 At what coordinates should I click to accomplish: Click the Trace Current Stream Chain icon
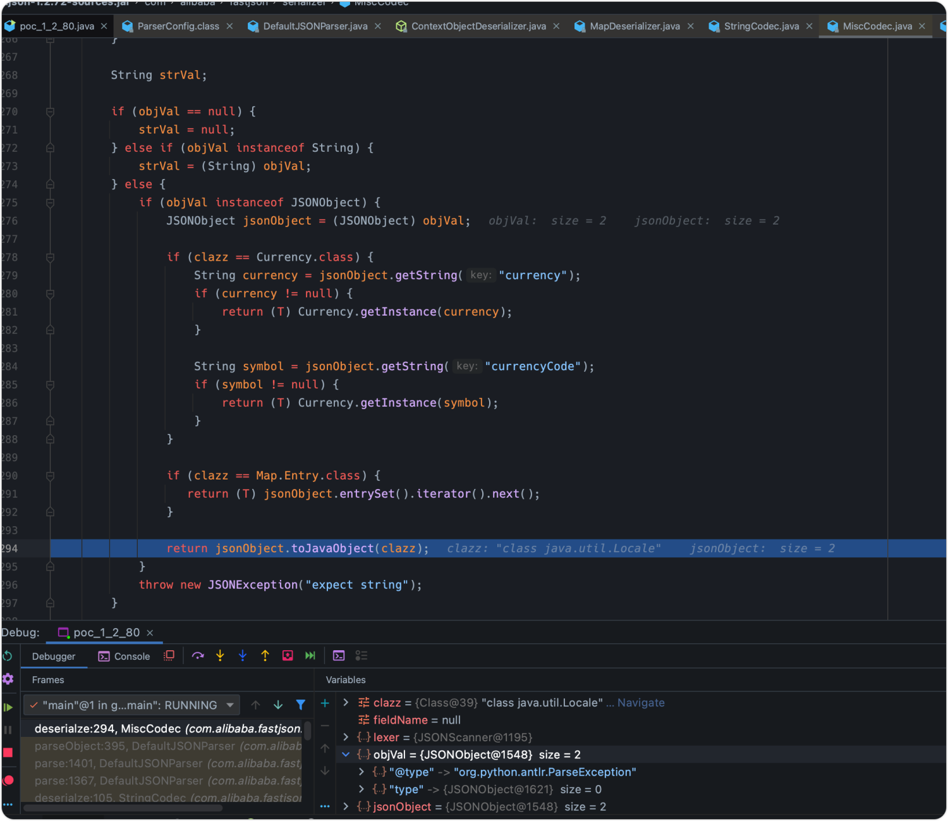362,656
